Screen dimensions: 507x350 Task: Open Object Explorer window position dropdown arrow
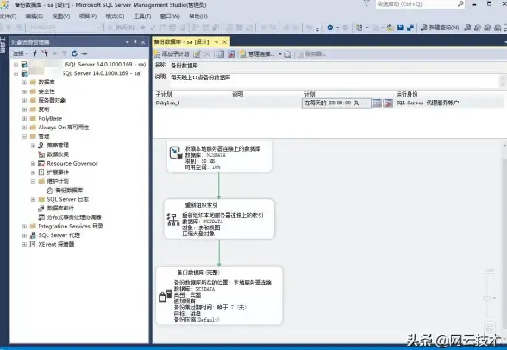coord(127,42)
